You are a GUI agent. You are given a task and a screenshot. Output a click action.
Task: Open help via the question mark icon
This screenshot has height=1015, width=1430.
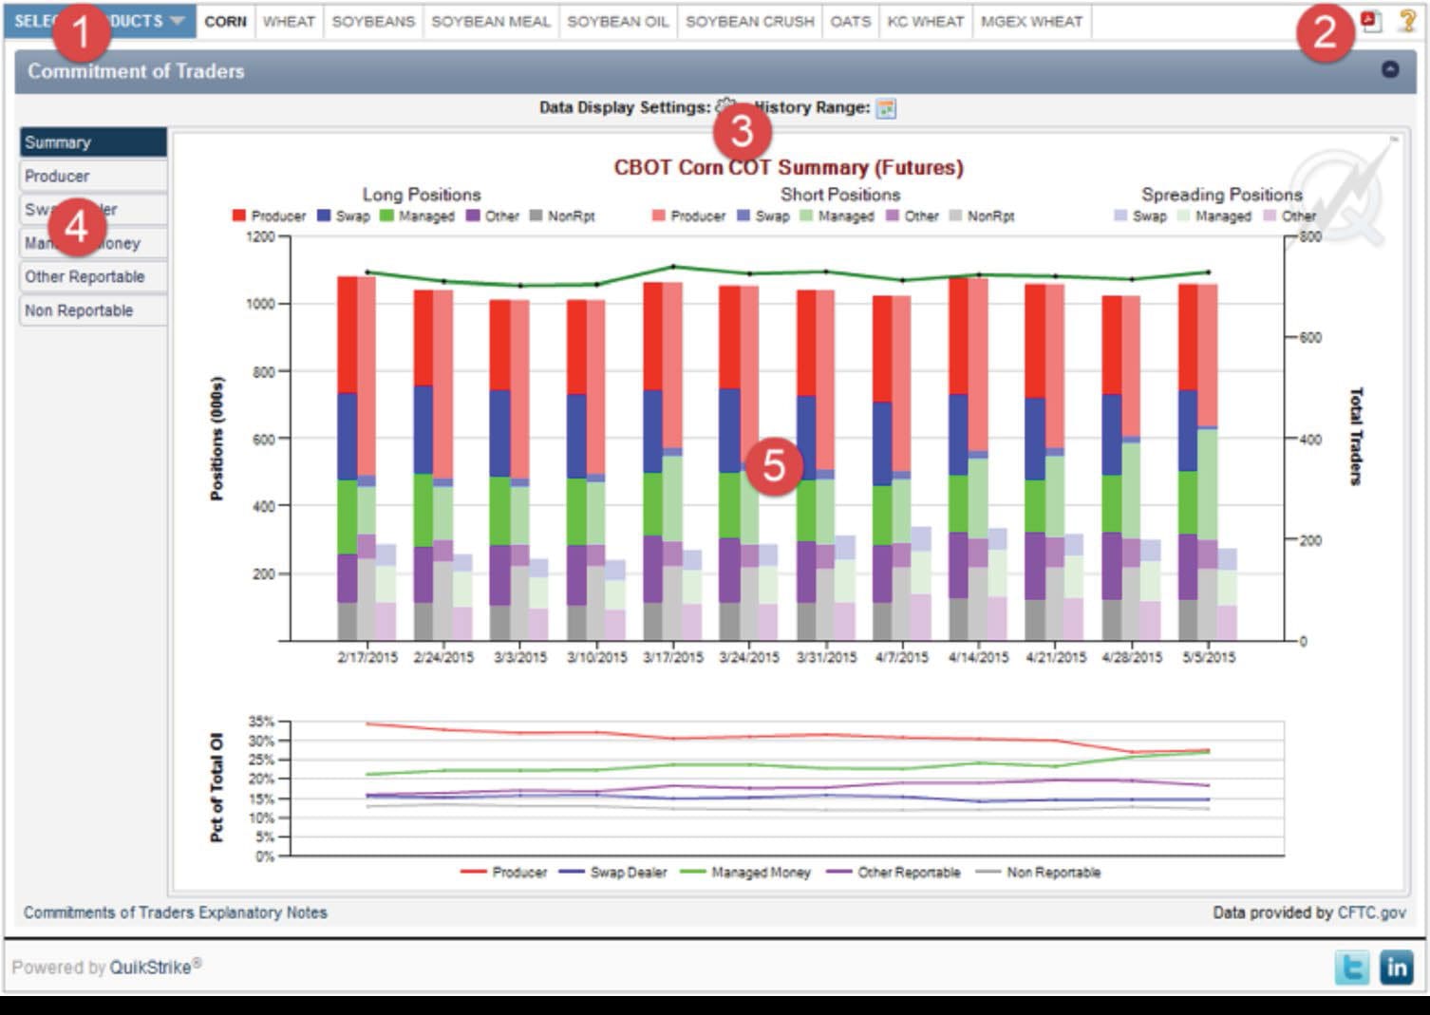coord(1407,21)
